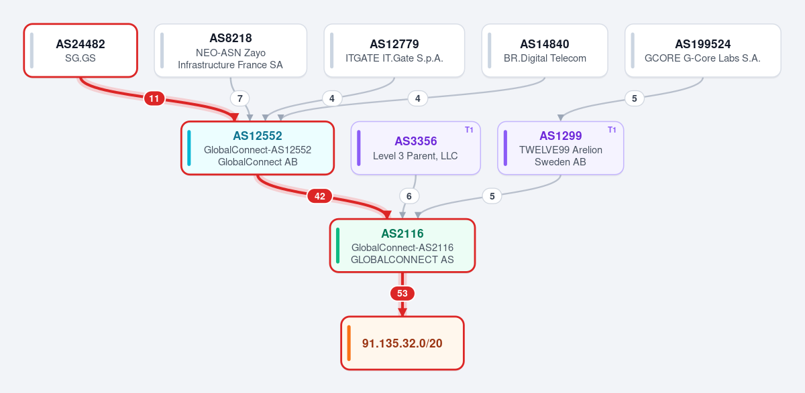Select the AS199524 GCORE G-Core Labs node
805x393 pixels.
pos(702,50)
